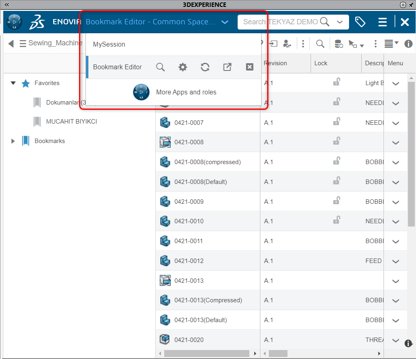
Task: Select the 0421-0009 row name
Action: (x=189, y=201)
